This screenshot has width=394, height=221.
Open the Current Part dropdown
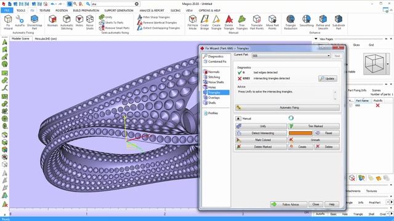pyautogui.click(x=291, y=56)
